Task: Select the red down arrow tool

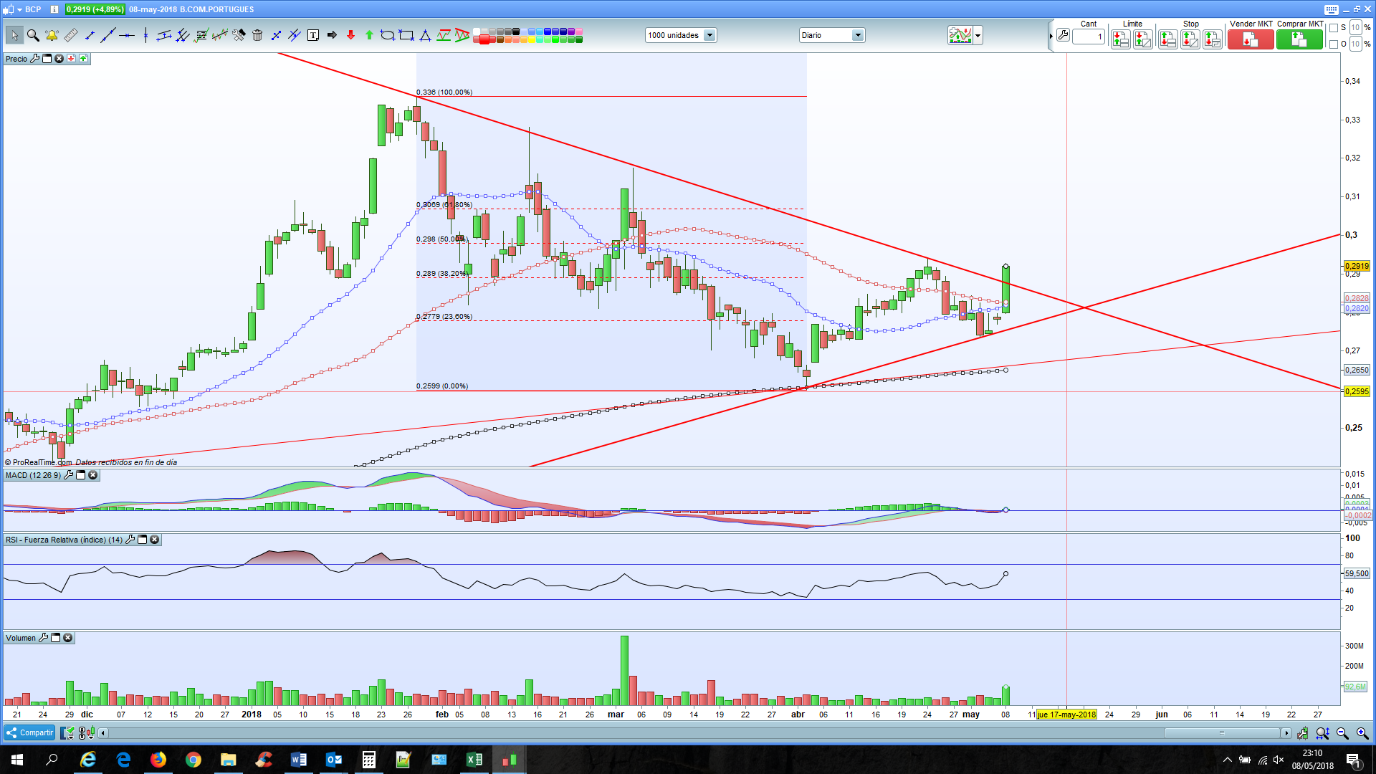Action: (350, 35)
